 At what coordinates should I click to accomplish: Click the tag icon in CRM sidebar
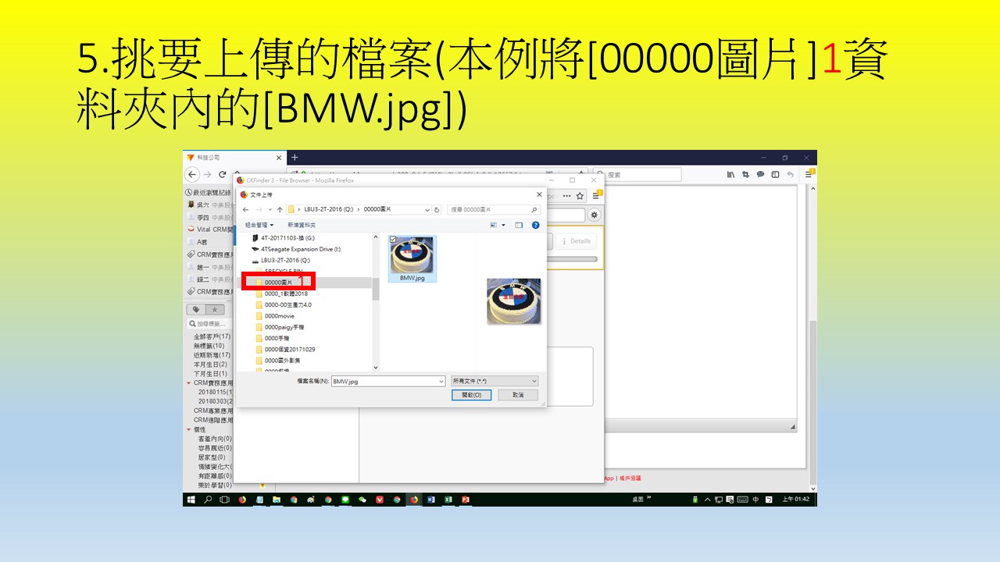tap(195, 310)
